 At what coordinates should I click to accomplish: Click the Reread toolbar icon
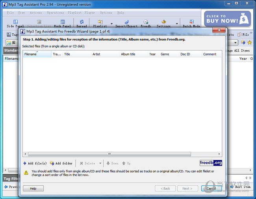[82, 23]
